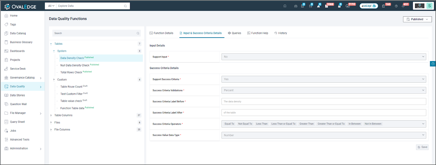Screen dimensions: 436x165
Task: Collapse the Tables tree node
Action: [x=51, y=44]
